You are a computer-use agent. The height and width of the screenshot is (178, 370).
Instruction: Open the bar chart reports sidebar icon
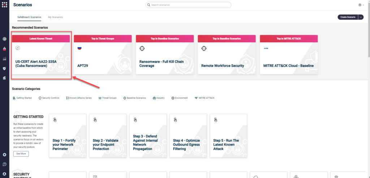[4, 58]
